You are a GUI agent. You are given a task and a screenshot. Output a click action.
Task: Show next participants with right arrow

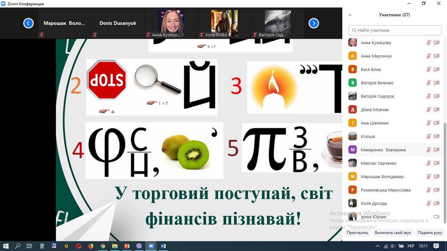314,23
